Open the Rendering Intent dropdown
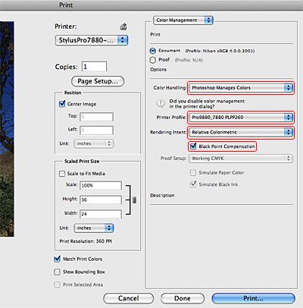303x308 pixels. coord(241,132)
